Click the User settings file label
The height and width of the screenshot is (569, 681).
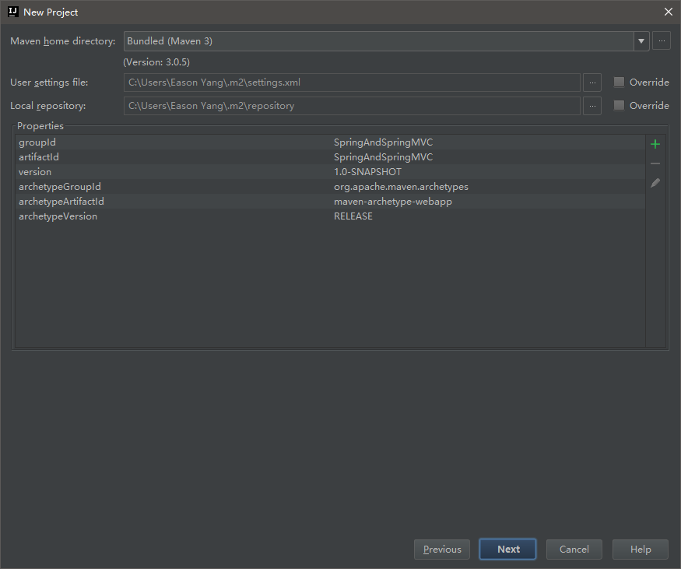[x=49, y=83]
